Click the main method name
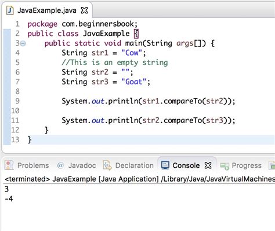 coord(133,43)
